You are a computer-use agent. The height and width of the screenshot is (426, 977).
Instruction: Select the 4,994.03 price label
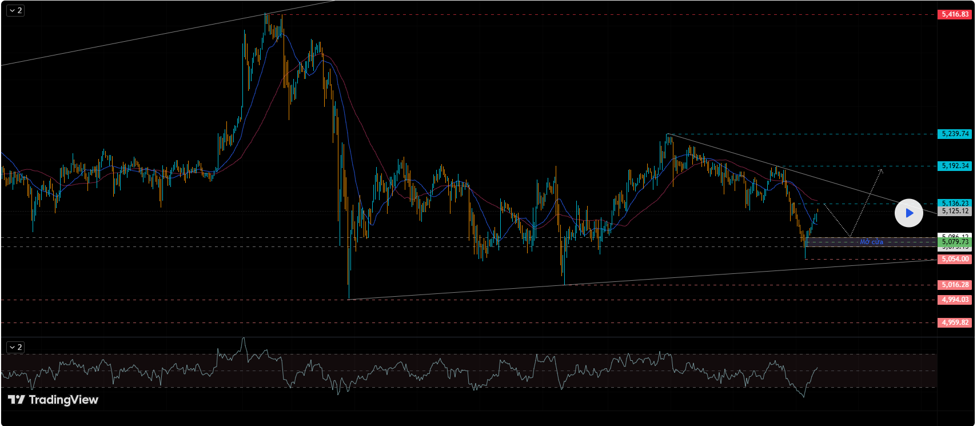pos(955,300)
